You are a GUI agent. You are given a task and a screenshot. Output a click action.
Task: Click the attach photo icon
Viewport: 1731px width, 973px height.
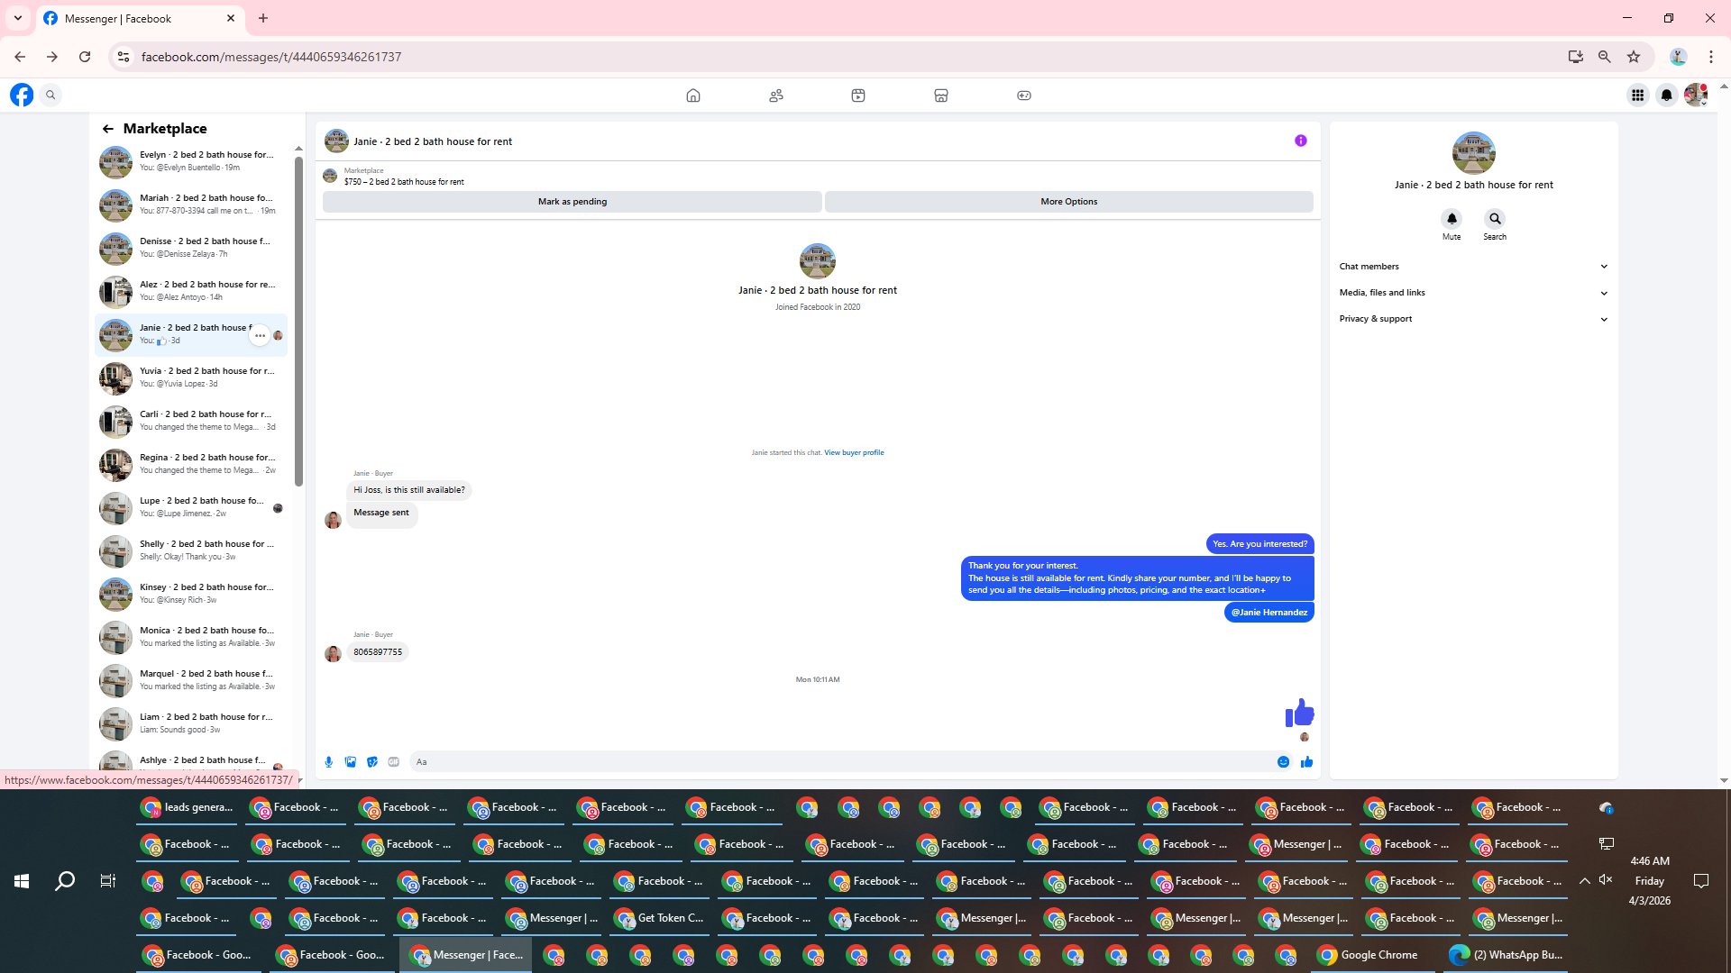(351, 762)
